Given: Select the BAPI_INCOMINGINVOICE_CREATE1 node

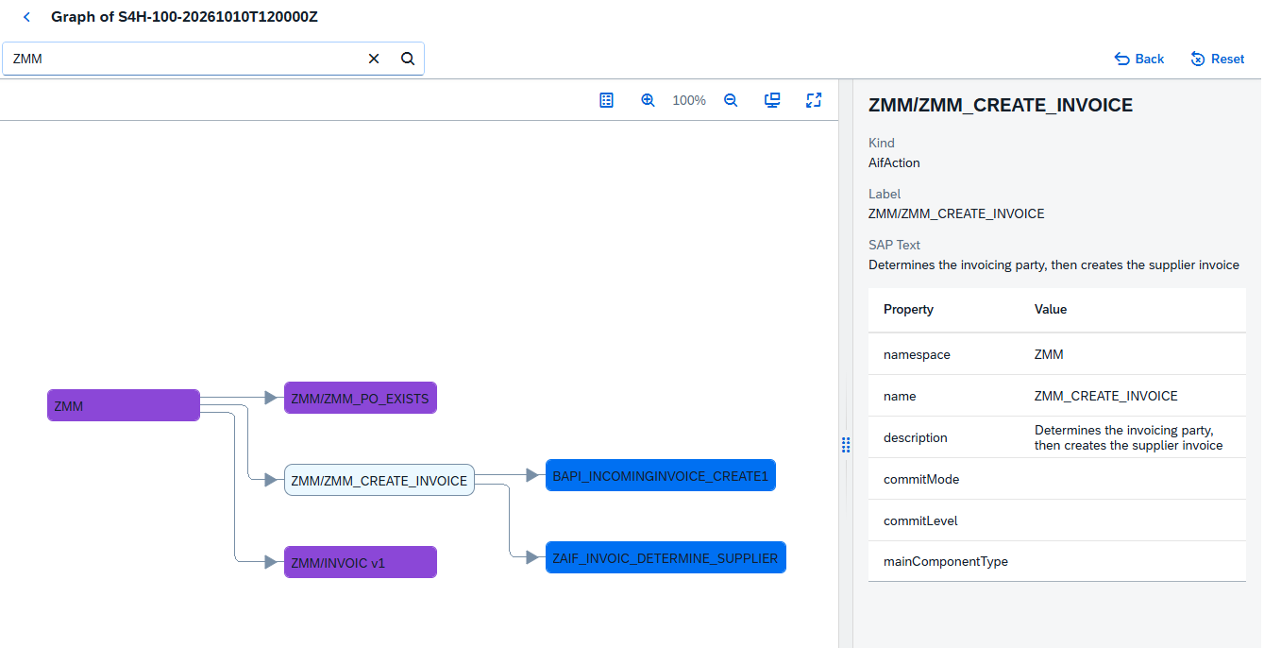Looking at the screenshot, I should tap(661, 475).
